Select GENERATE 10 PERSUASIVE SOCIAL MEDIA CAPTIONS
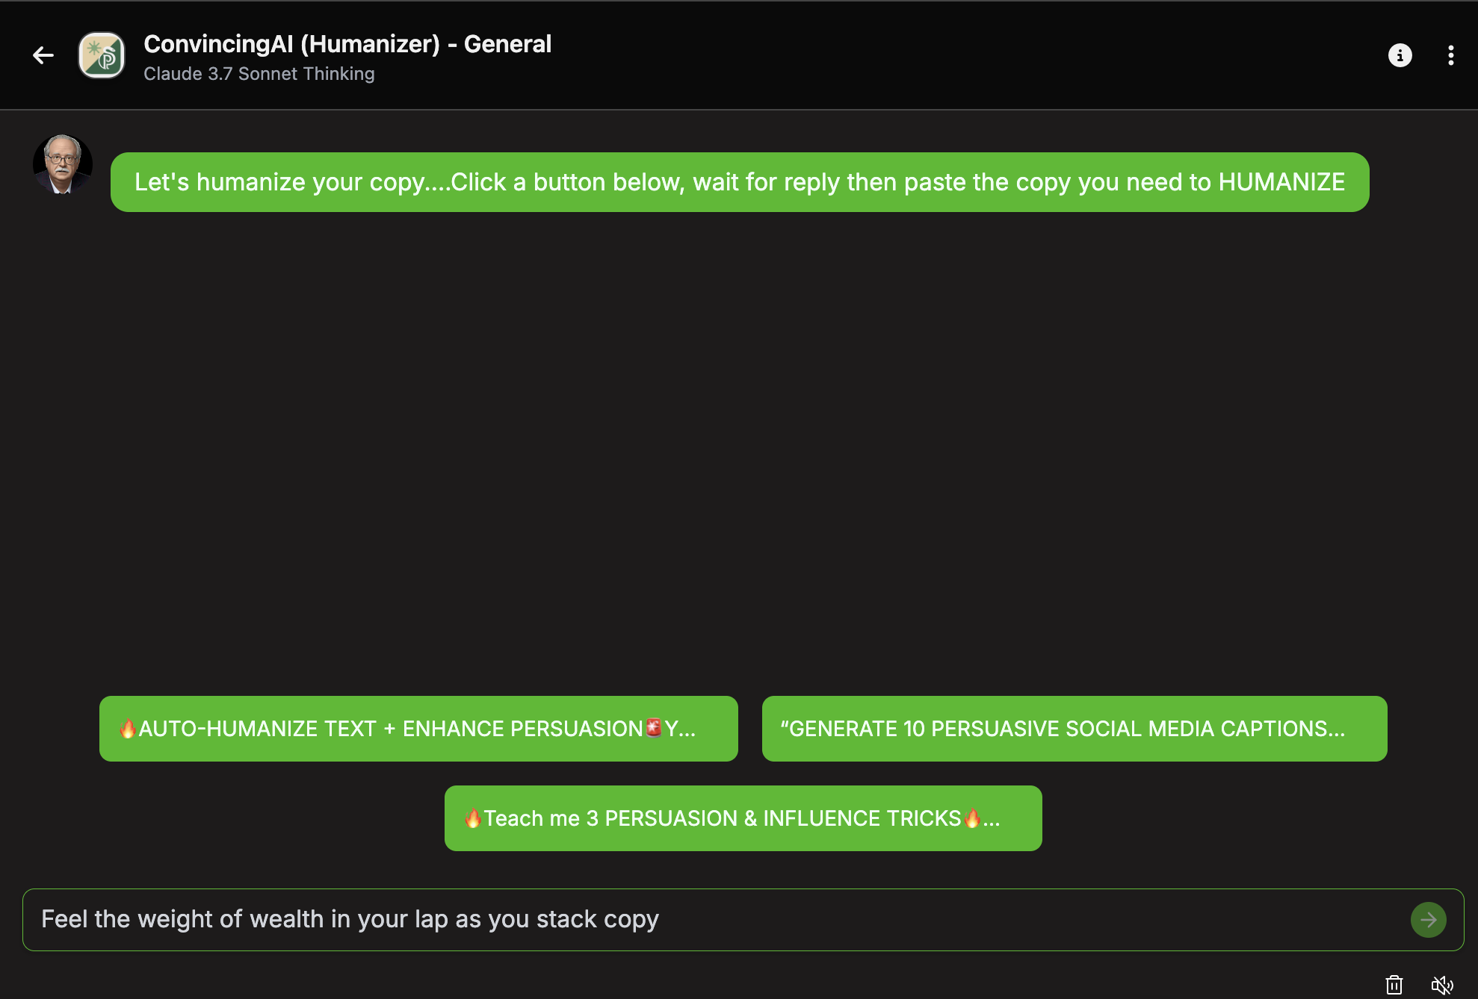The height and width of the screenshot is (999, 1478). (1074, 729)
